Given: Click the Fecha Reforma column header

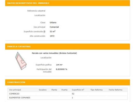Looking at the screenshot, I should point(116,90).
